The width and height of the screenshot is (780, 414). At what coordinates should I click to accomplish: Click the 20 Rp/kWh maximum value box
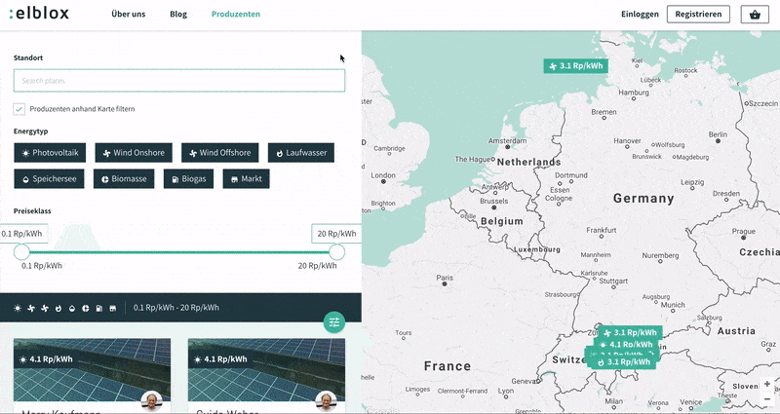tap(336, 234)
